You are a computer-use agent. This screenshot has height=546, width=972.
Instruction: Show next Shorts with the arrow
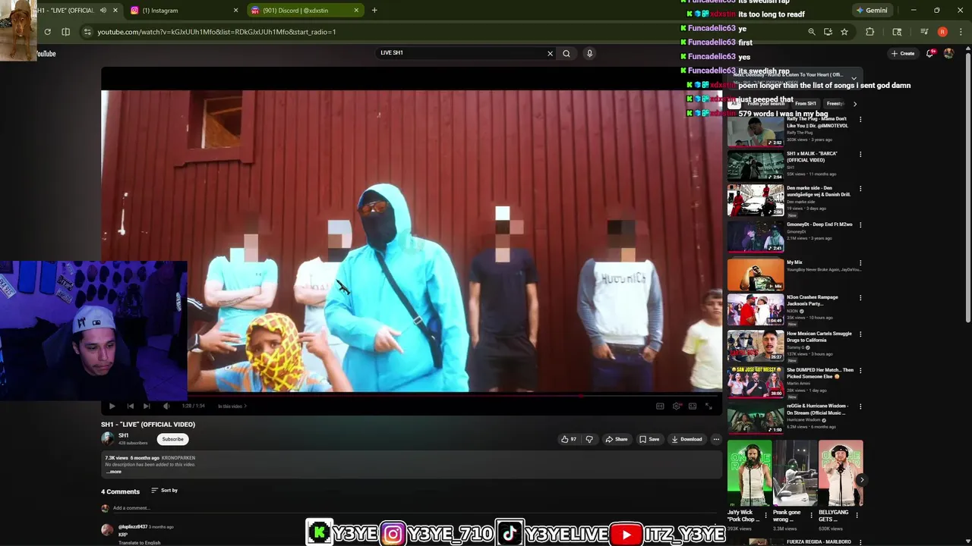[861, 480]
